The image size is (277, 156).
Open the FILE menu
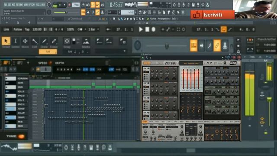pyautogui.click(x=5, y=5)
